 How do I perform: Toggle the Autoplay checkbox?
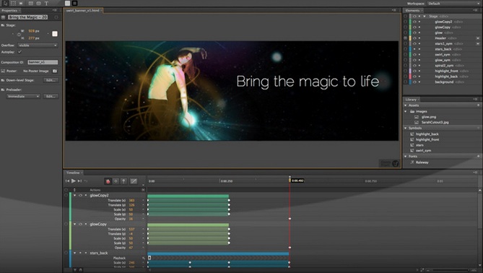click(x=19, y=52)
